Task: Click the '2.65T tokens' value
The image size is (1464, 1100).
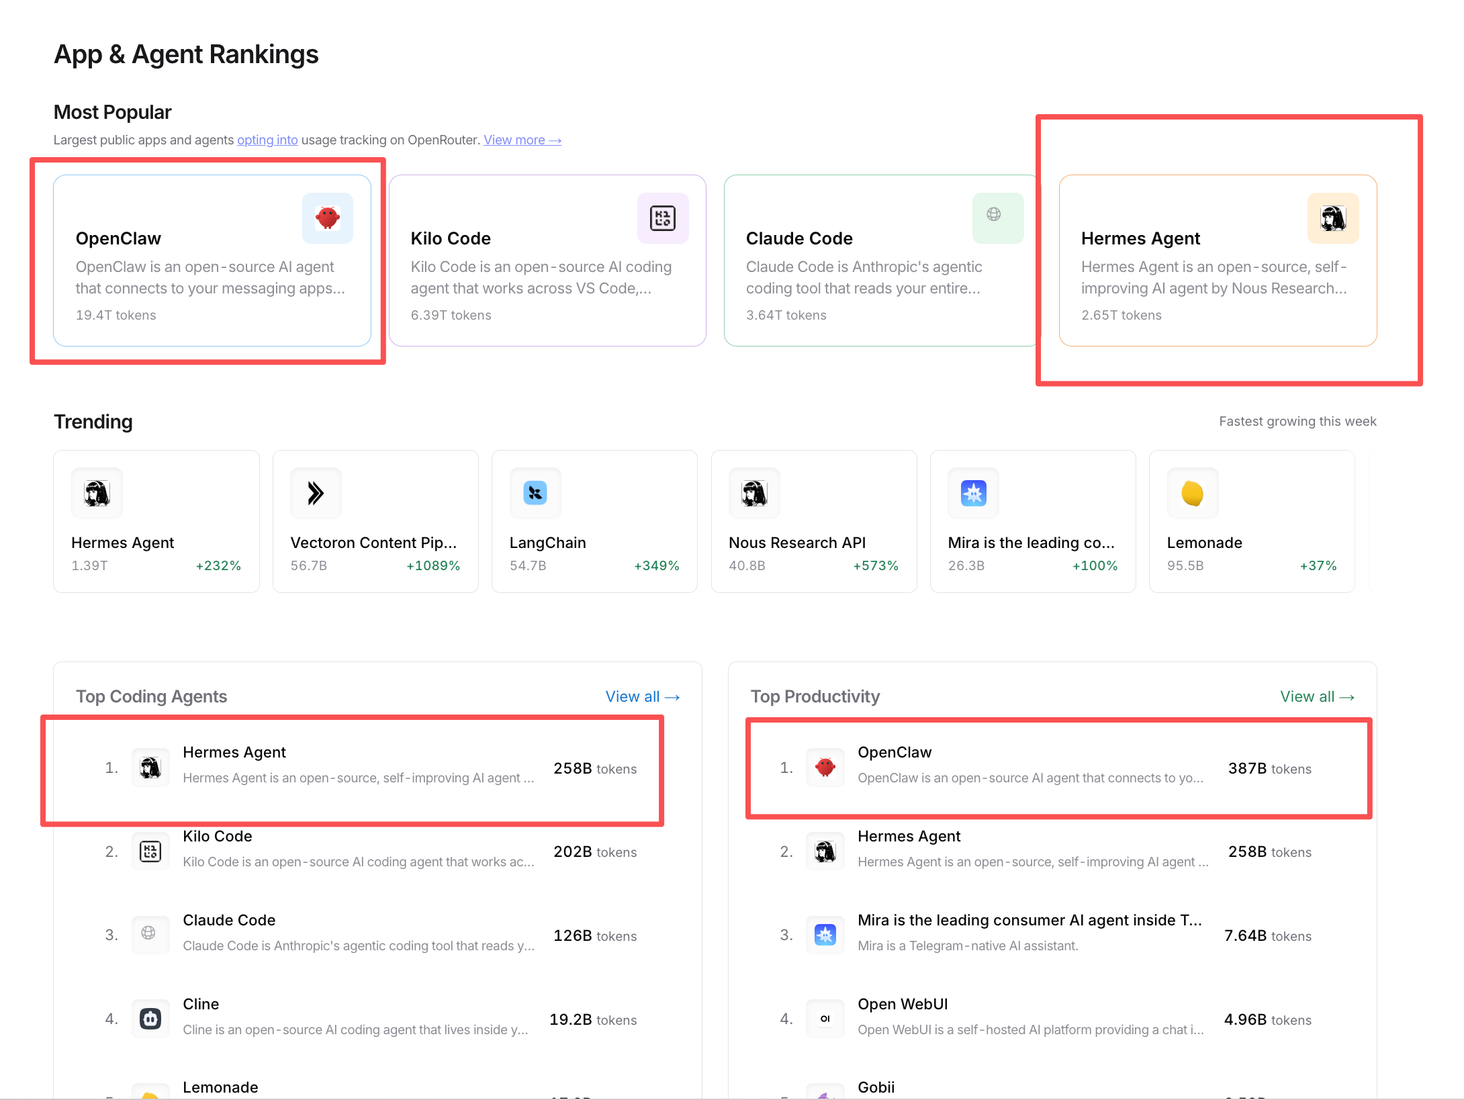Action: click(1121, 315)
